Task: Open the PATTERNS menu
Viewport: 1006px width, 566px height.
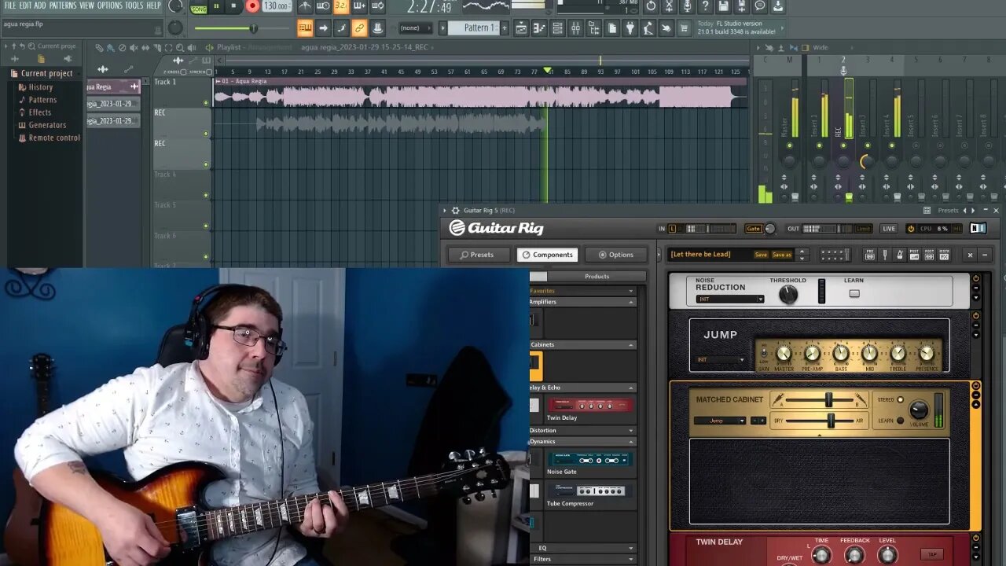Action: coord(62,6)
